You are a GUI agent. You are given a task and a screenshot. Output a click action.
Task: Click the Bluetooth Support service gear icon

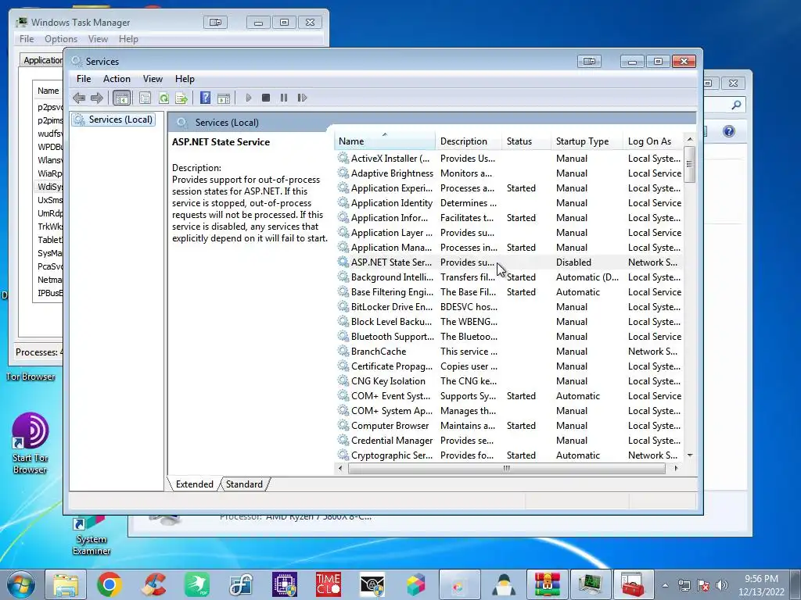343,336
